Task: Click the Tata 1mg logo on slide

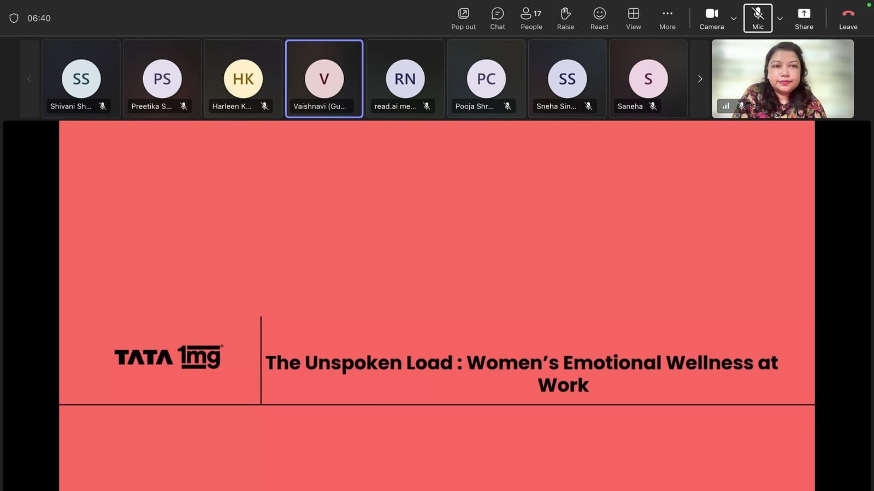Action: [169, 357]
